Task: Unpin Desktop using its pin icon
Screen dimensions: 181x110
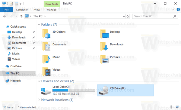Action: 33,32
